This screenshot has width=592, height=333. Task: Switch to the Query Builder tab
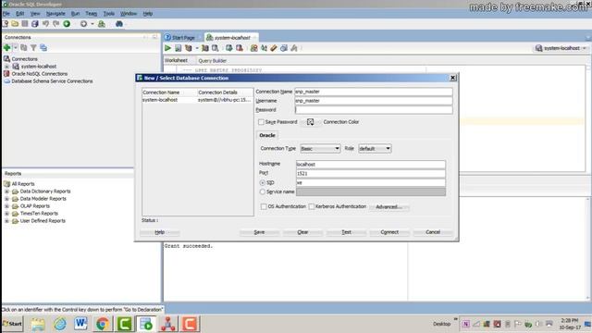point(212,61)
